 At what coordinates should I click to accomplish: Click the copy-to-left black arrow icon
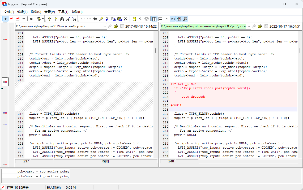click(x=95, y=19)
